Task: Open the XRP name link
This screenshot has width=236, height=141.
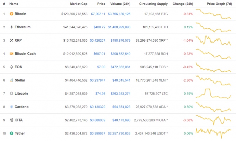Action: pos(18,40)
